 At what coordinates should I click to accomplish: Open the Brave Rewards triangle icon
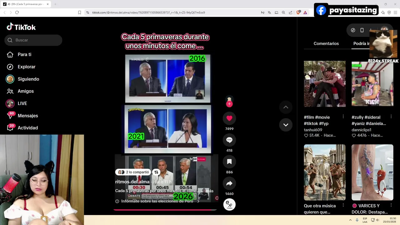(305, 12)
